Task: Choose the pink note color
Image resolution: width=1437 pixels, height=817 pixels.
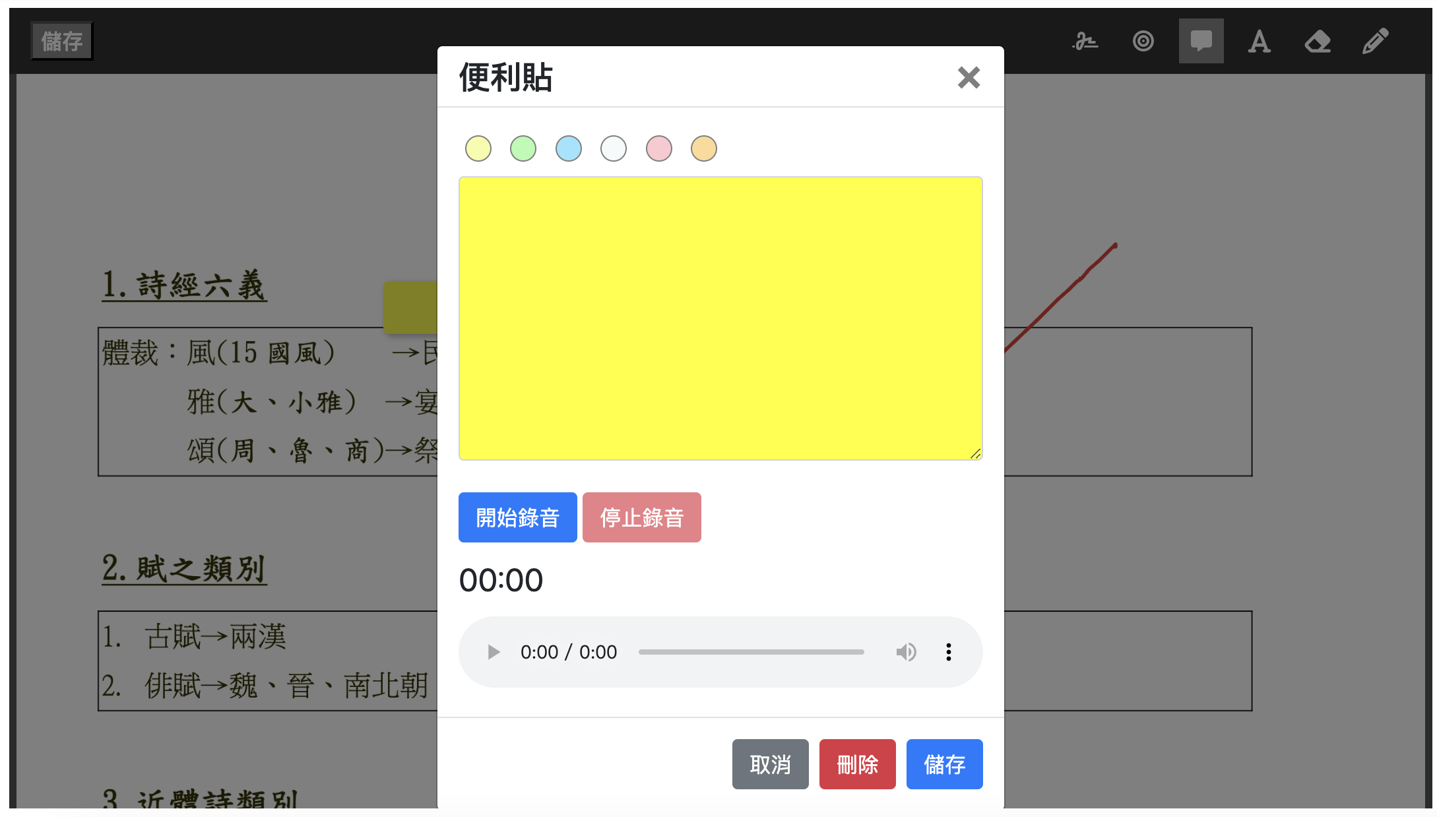Action: click(x=659, y=148)
